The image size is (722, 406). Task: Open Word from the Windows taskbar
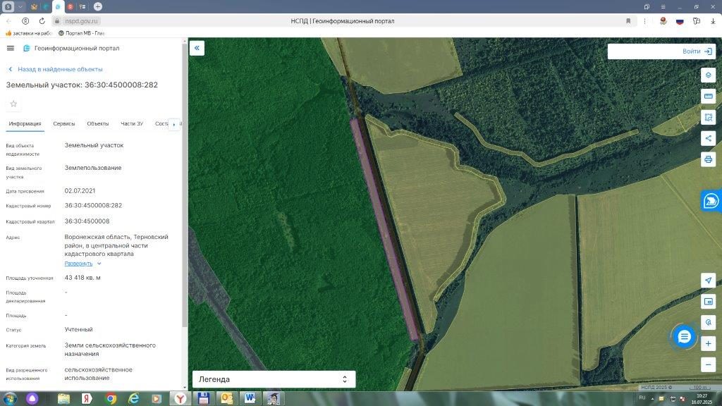pos(250,398)
